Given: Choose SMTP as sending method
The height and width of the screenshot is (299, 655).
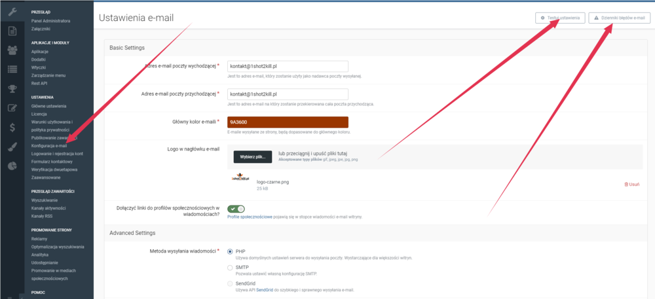Looking at the screenshot, I should pyautogui.click(x=230, y=268).
